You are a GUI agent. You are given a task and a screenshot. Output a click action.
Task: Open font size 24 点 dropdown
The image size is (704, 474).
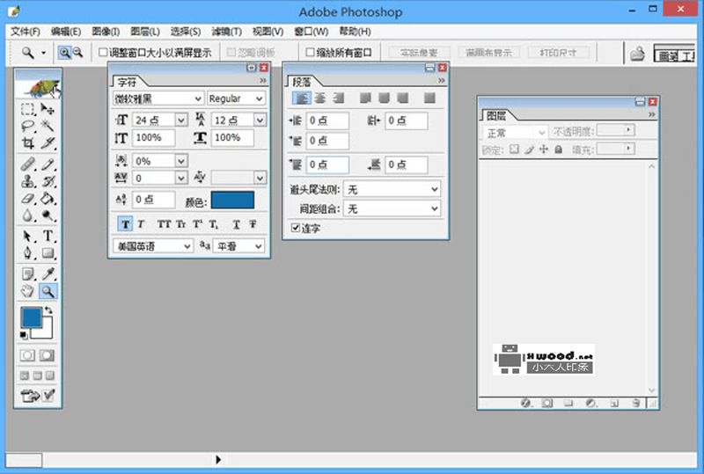click(x=181, y=120)
